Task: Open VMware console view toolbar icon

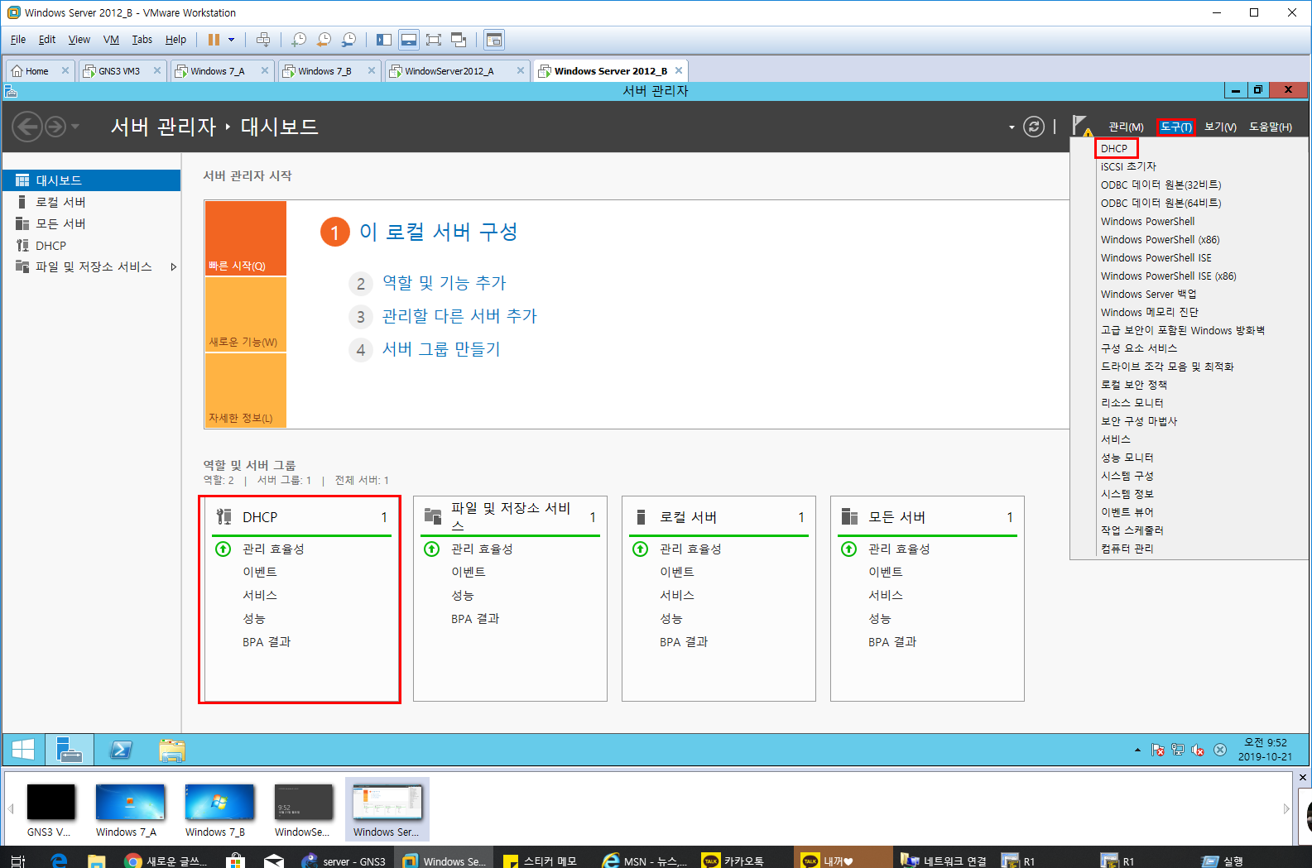Action: pyautogui.click(x=494, y=40)
